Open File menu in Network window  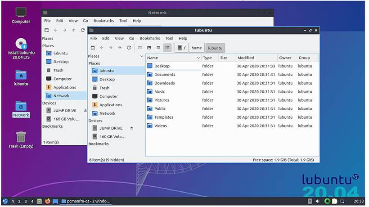pyautogui.click(x=47, y=21)
